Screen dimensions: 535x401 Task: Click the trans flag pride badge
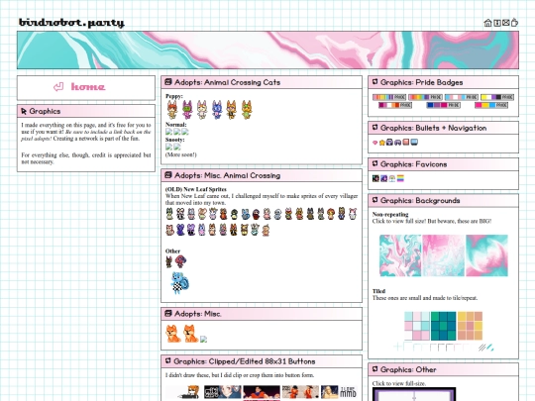pyautogui.click(x=462, y=97)
